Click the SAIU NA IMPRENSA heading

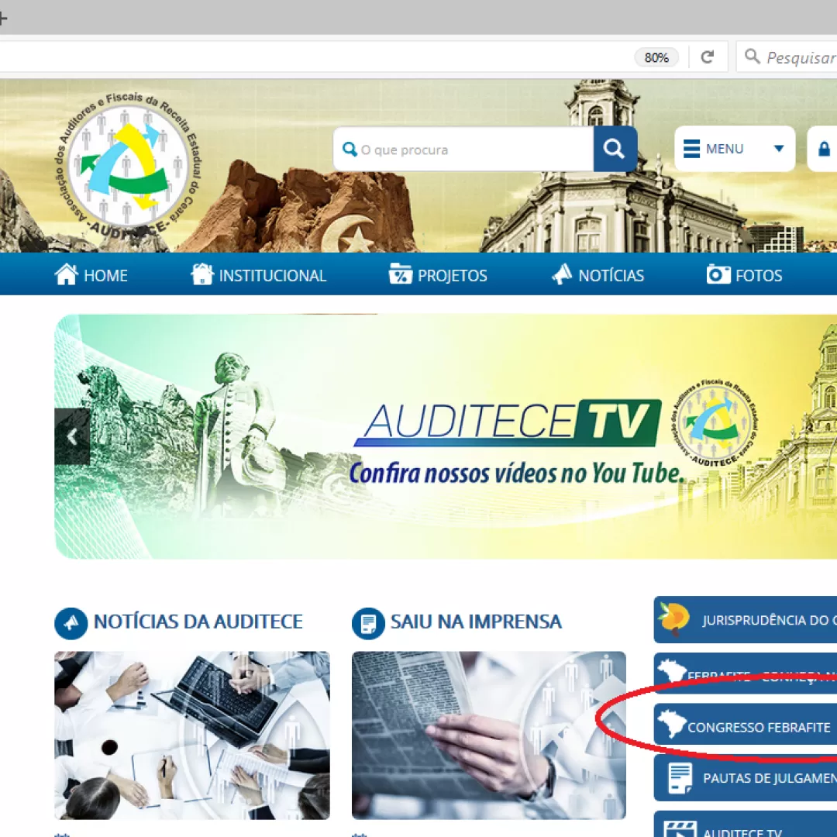tap(476, 622)
